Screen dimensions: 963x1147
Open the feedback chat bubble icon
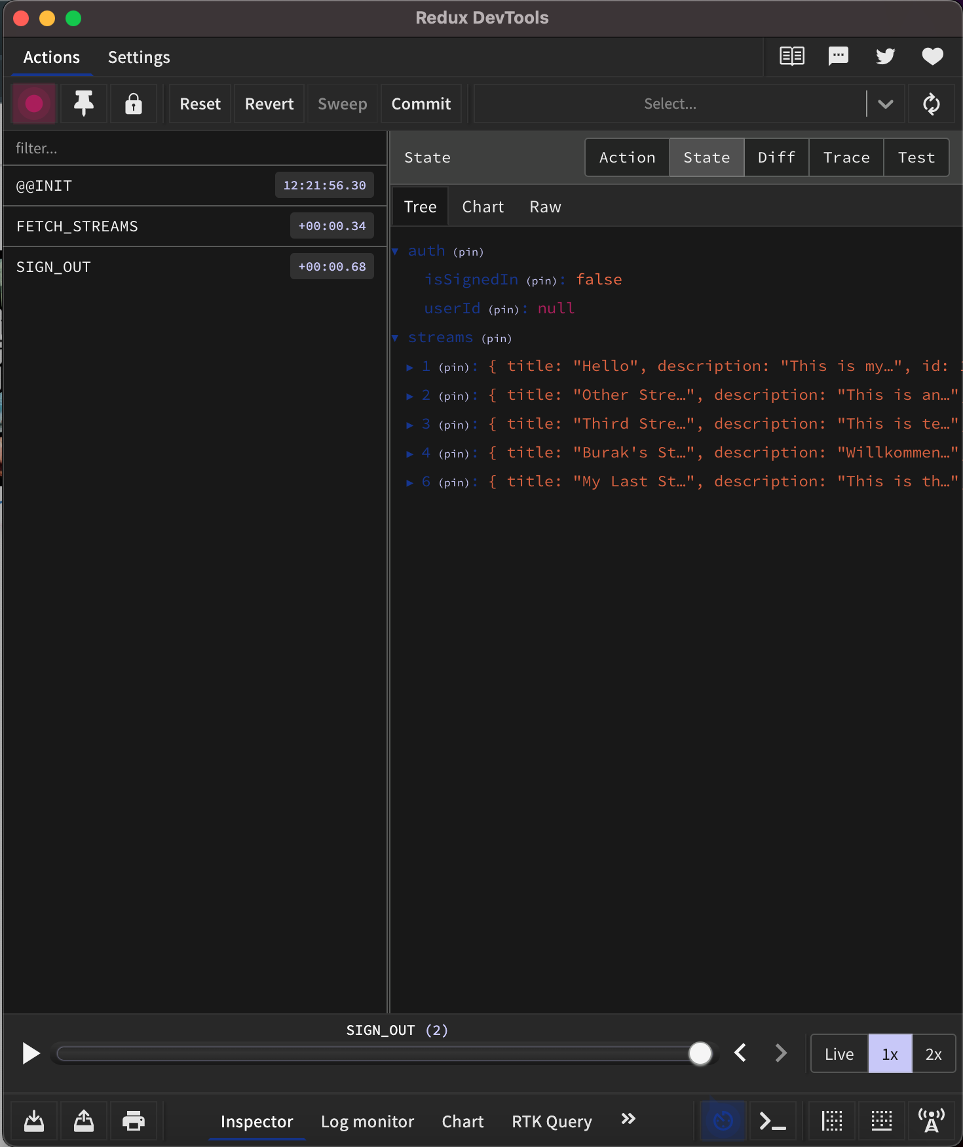[839, 56]
